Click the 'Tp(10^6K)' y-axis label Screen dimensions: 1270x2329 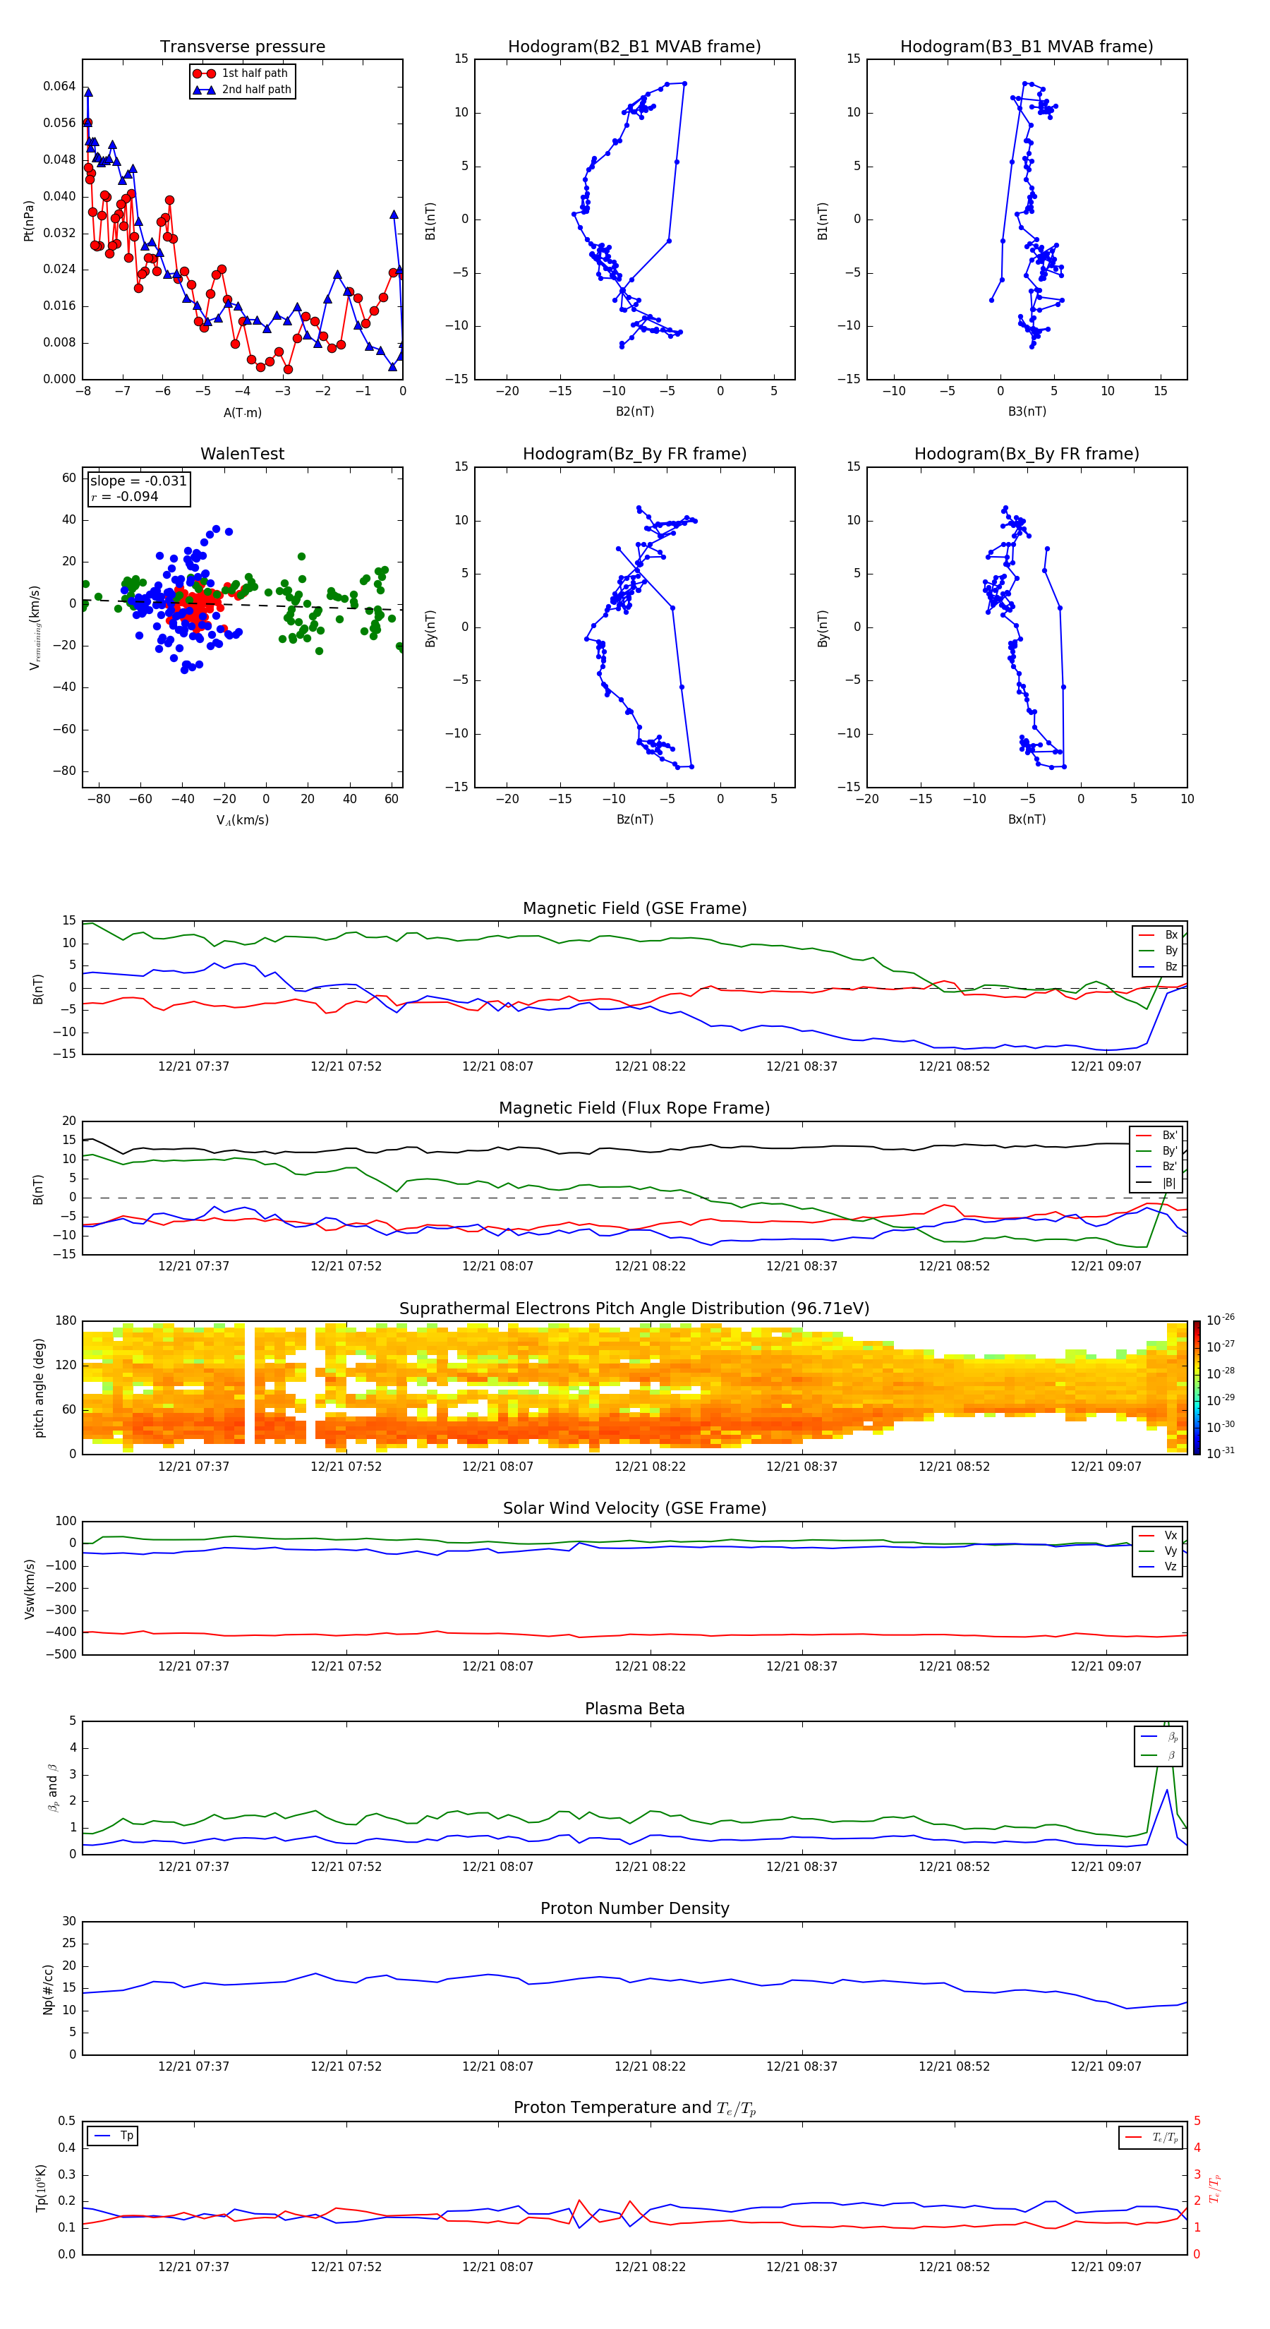pyautogui.click(x=41, y=2188)
